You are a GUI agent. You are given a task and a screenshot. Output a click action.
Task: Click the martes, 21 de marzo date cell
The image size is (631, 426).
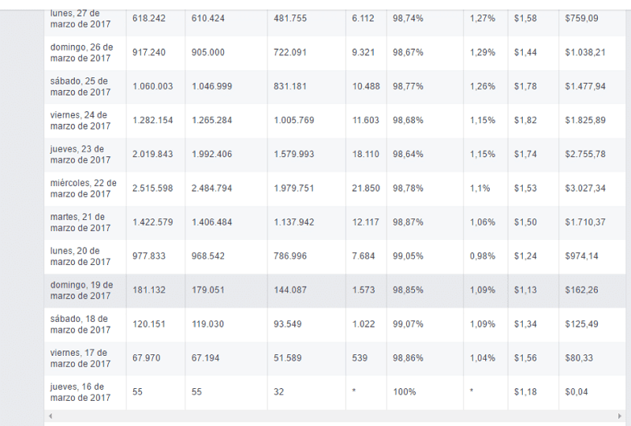coord(80,222)
